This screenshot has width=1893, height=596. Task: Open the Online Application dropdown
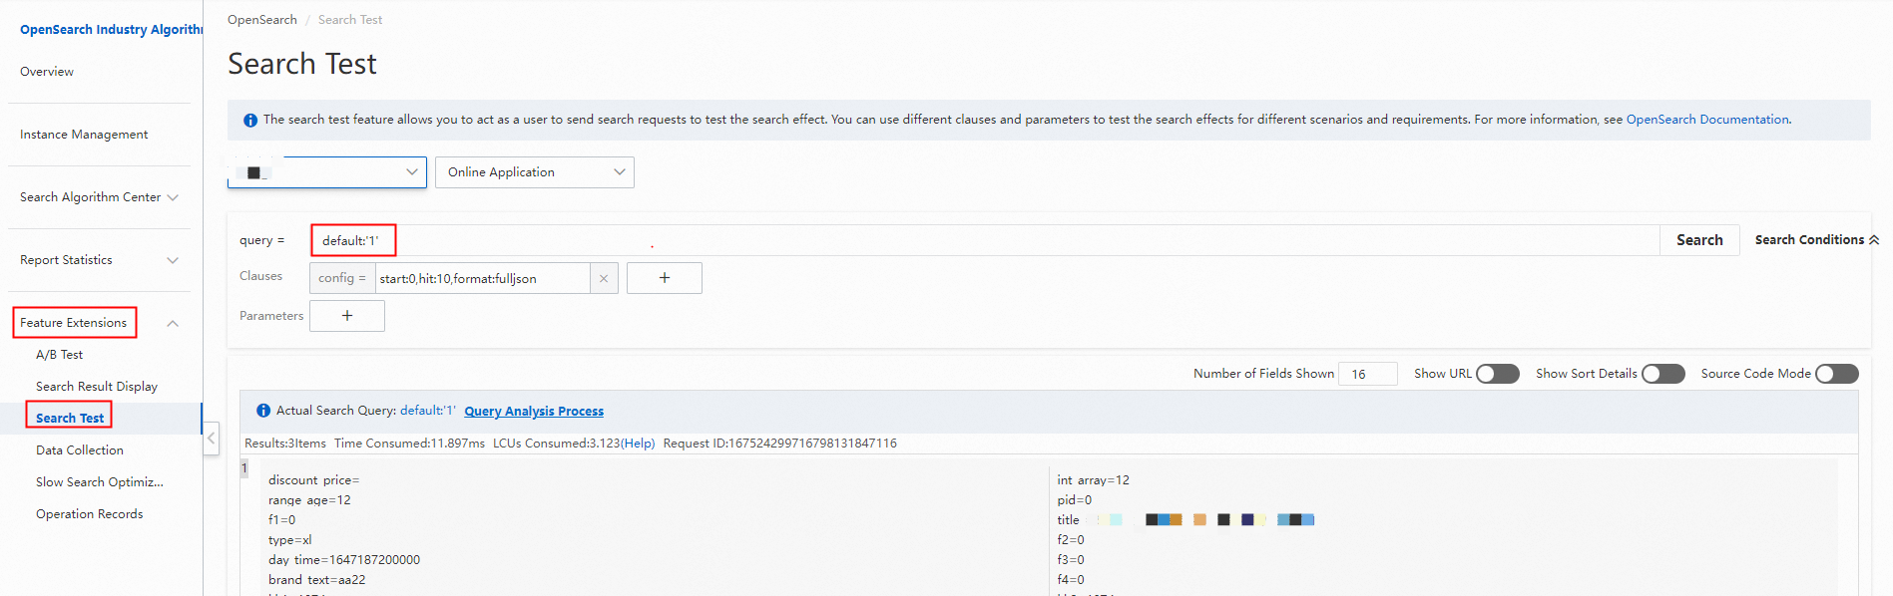coord(535,172)
